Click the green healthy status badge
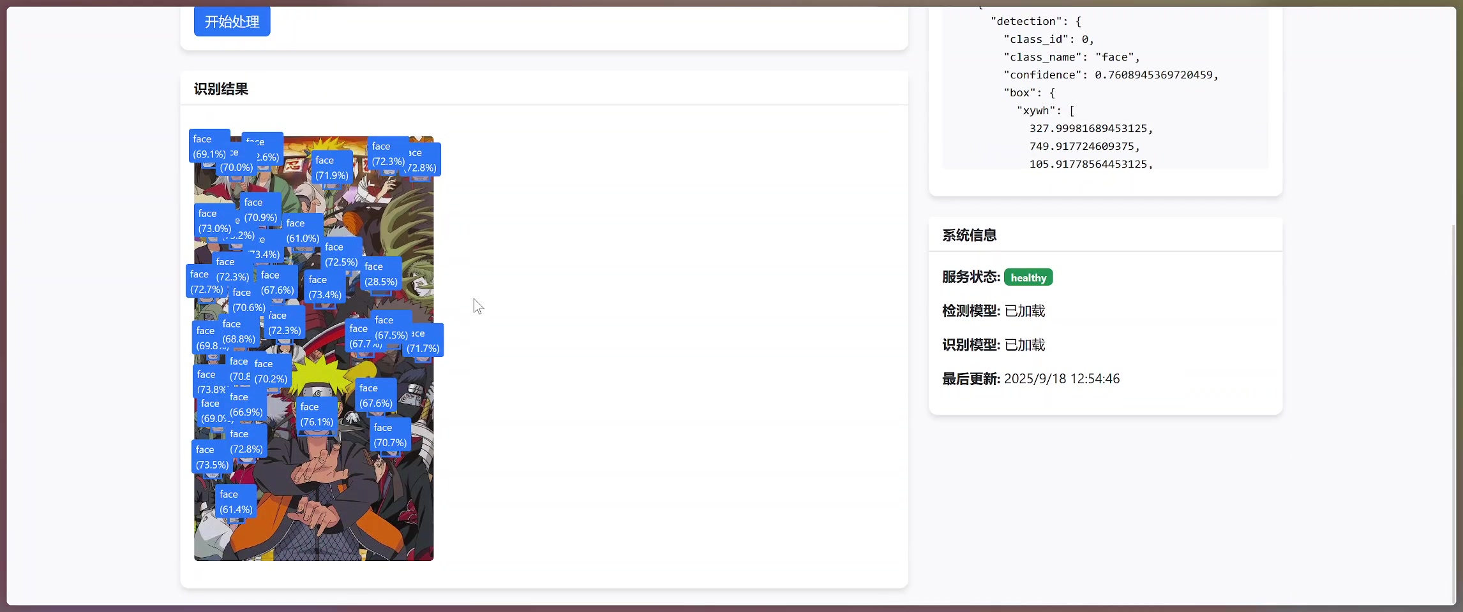This screenshot has height=612, width=1463. tap(1028, 277)
